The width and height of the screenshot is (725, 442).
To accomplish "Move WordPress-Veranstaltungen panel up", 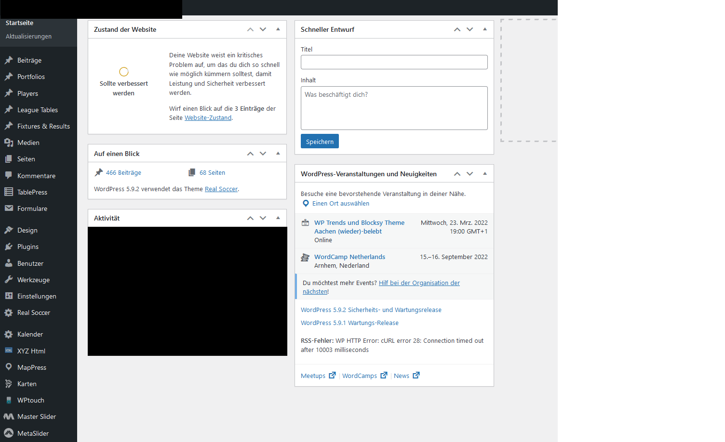I will [457, 174].
